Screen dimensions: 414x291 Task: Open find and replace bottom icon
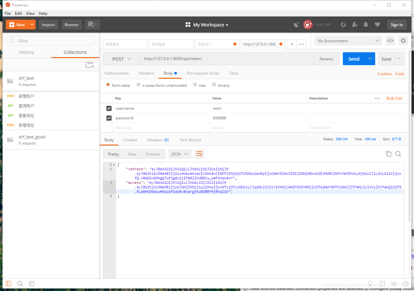[20, 284]
